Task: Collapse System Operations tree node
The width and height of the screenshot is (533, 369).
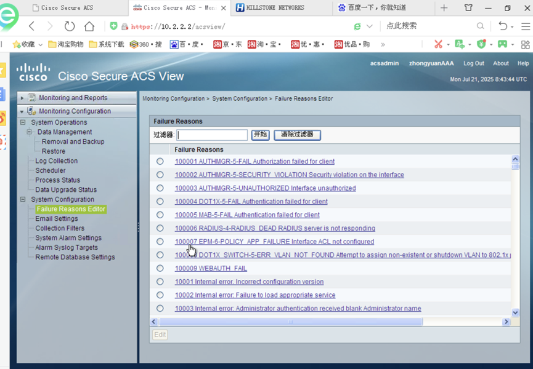Action: (x=23, y=122)
